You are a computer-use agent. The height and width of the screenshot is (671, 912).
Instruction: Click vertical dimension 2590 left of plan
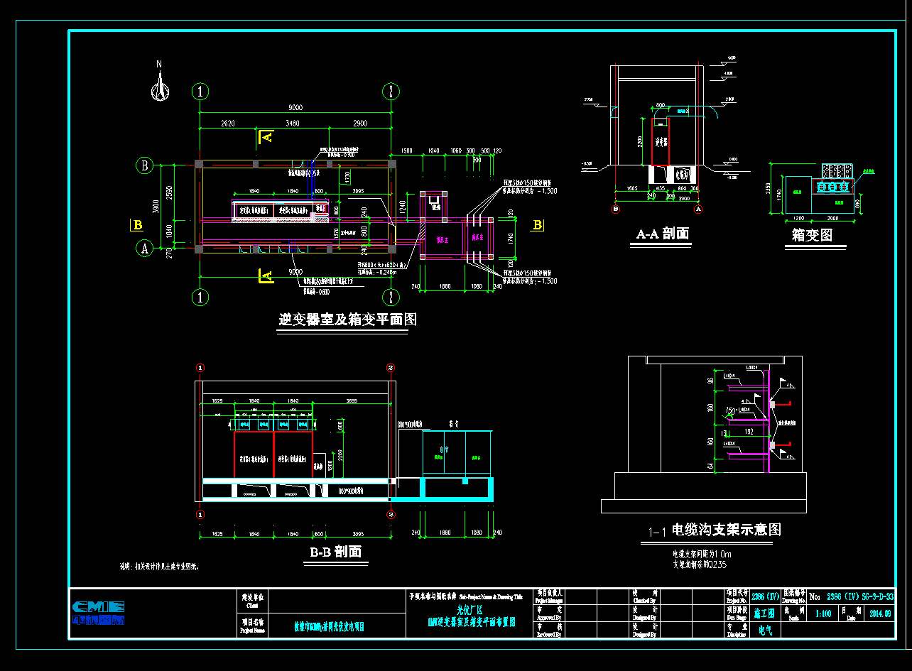[x=169, y=194]
